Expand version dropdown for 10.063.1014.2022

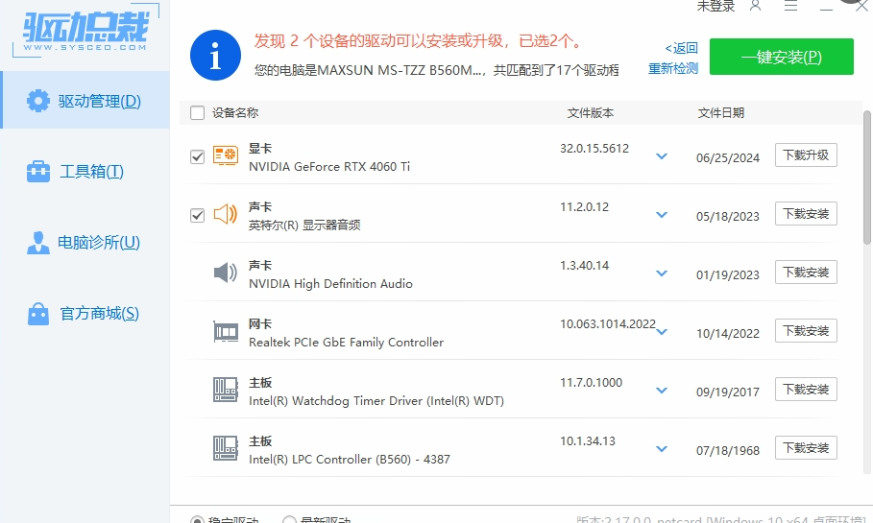pos(662,332)
